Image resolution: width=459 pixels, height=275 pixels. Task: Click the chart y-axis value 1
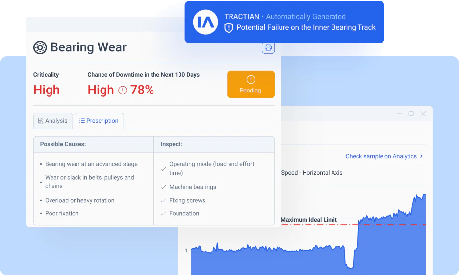186,251
